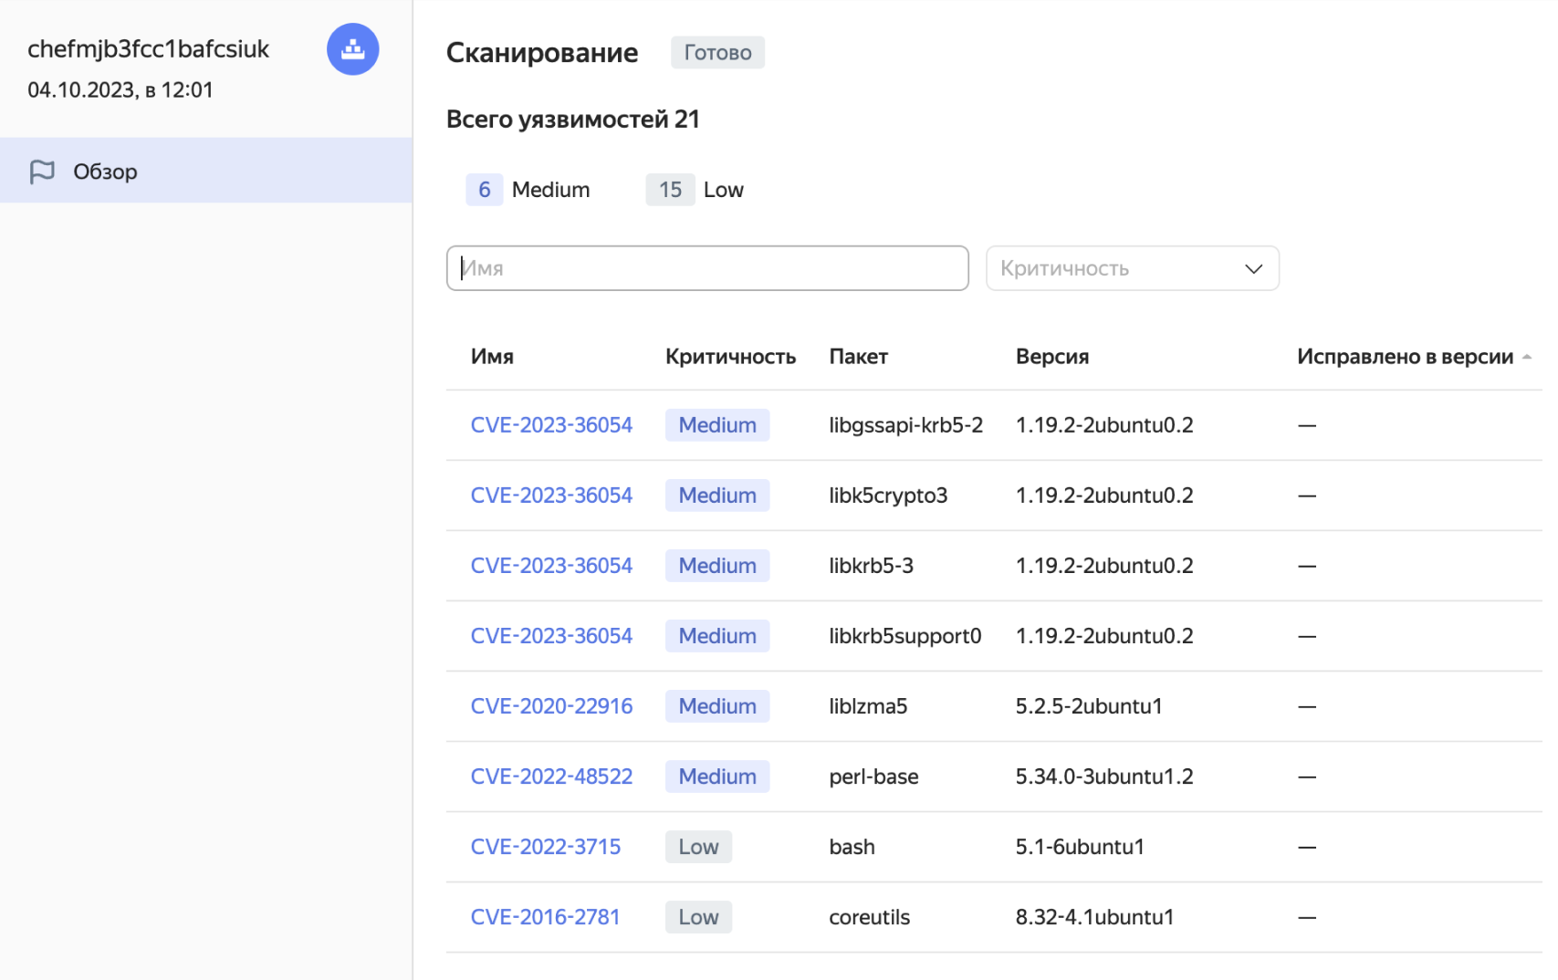Viewport: 1558px width, 980px height.
Task: Click the Low badge in coreutils row
Action: click(698, 917)
